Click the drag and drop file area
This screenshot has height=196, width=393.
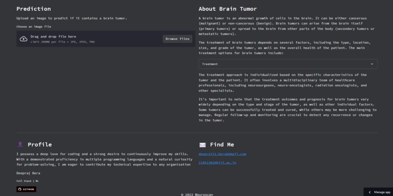106,39
